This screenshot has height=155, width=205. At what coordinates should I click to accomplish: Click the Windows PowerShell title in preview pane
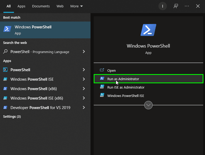click(148, 46)
